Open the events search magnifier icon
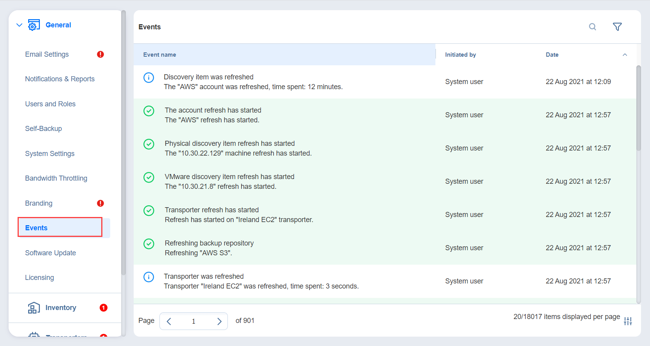Viewport: 650px width, 346px height. (x=593, y=27)
